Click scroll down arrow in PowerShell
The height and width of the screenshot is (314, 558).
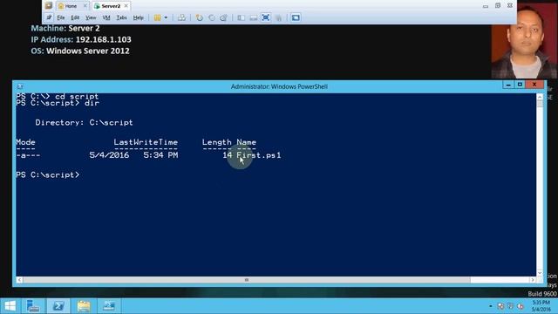tap(540, 273)
